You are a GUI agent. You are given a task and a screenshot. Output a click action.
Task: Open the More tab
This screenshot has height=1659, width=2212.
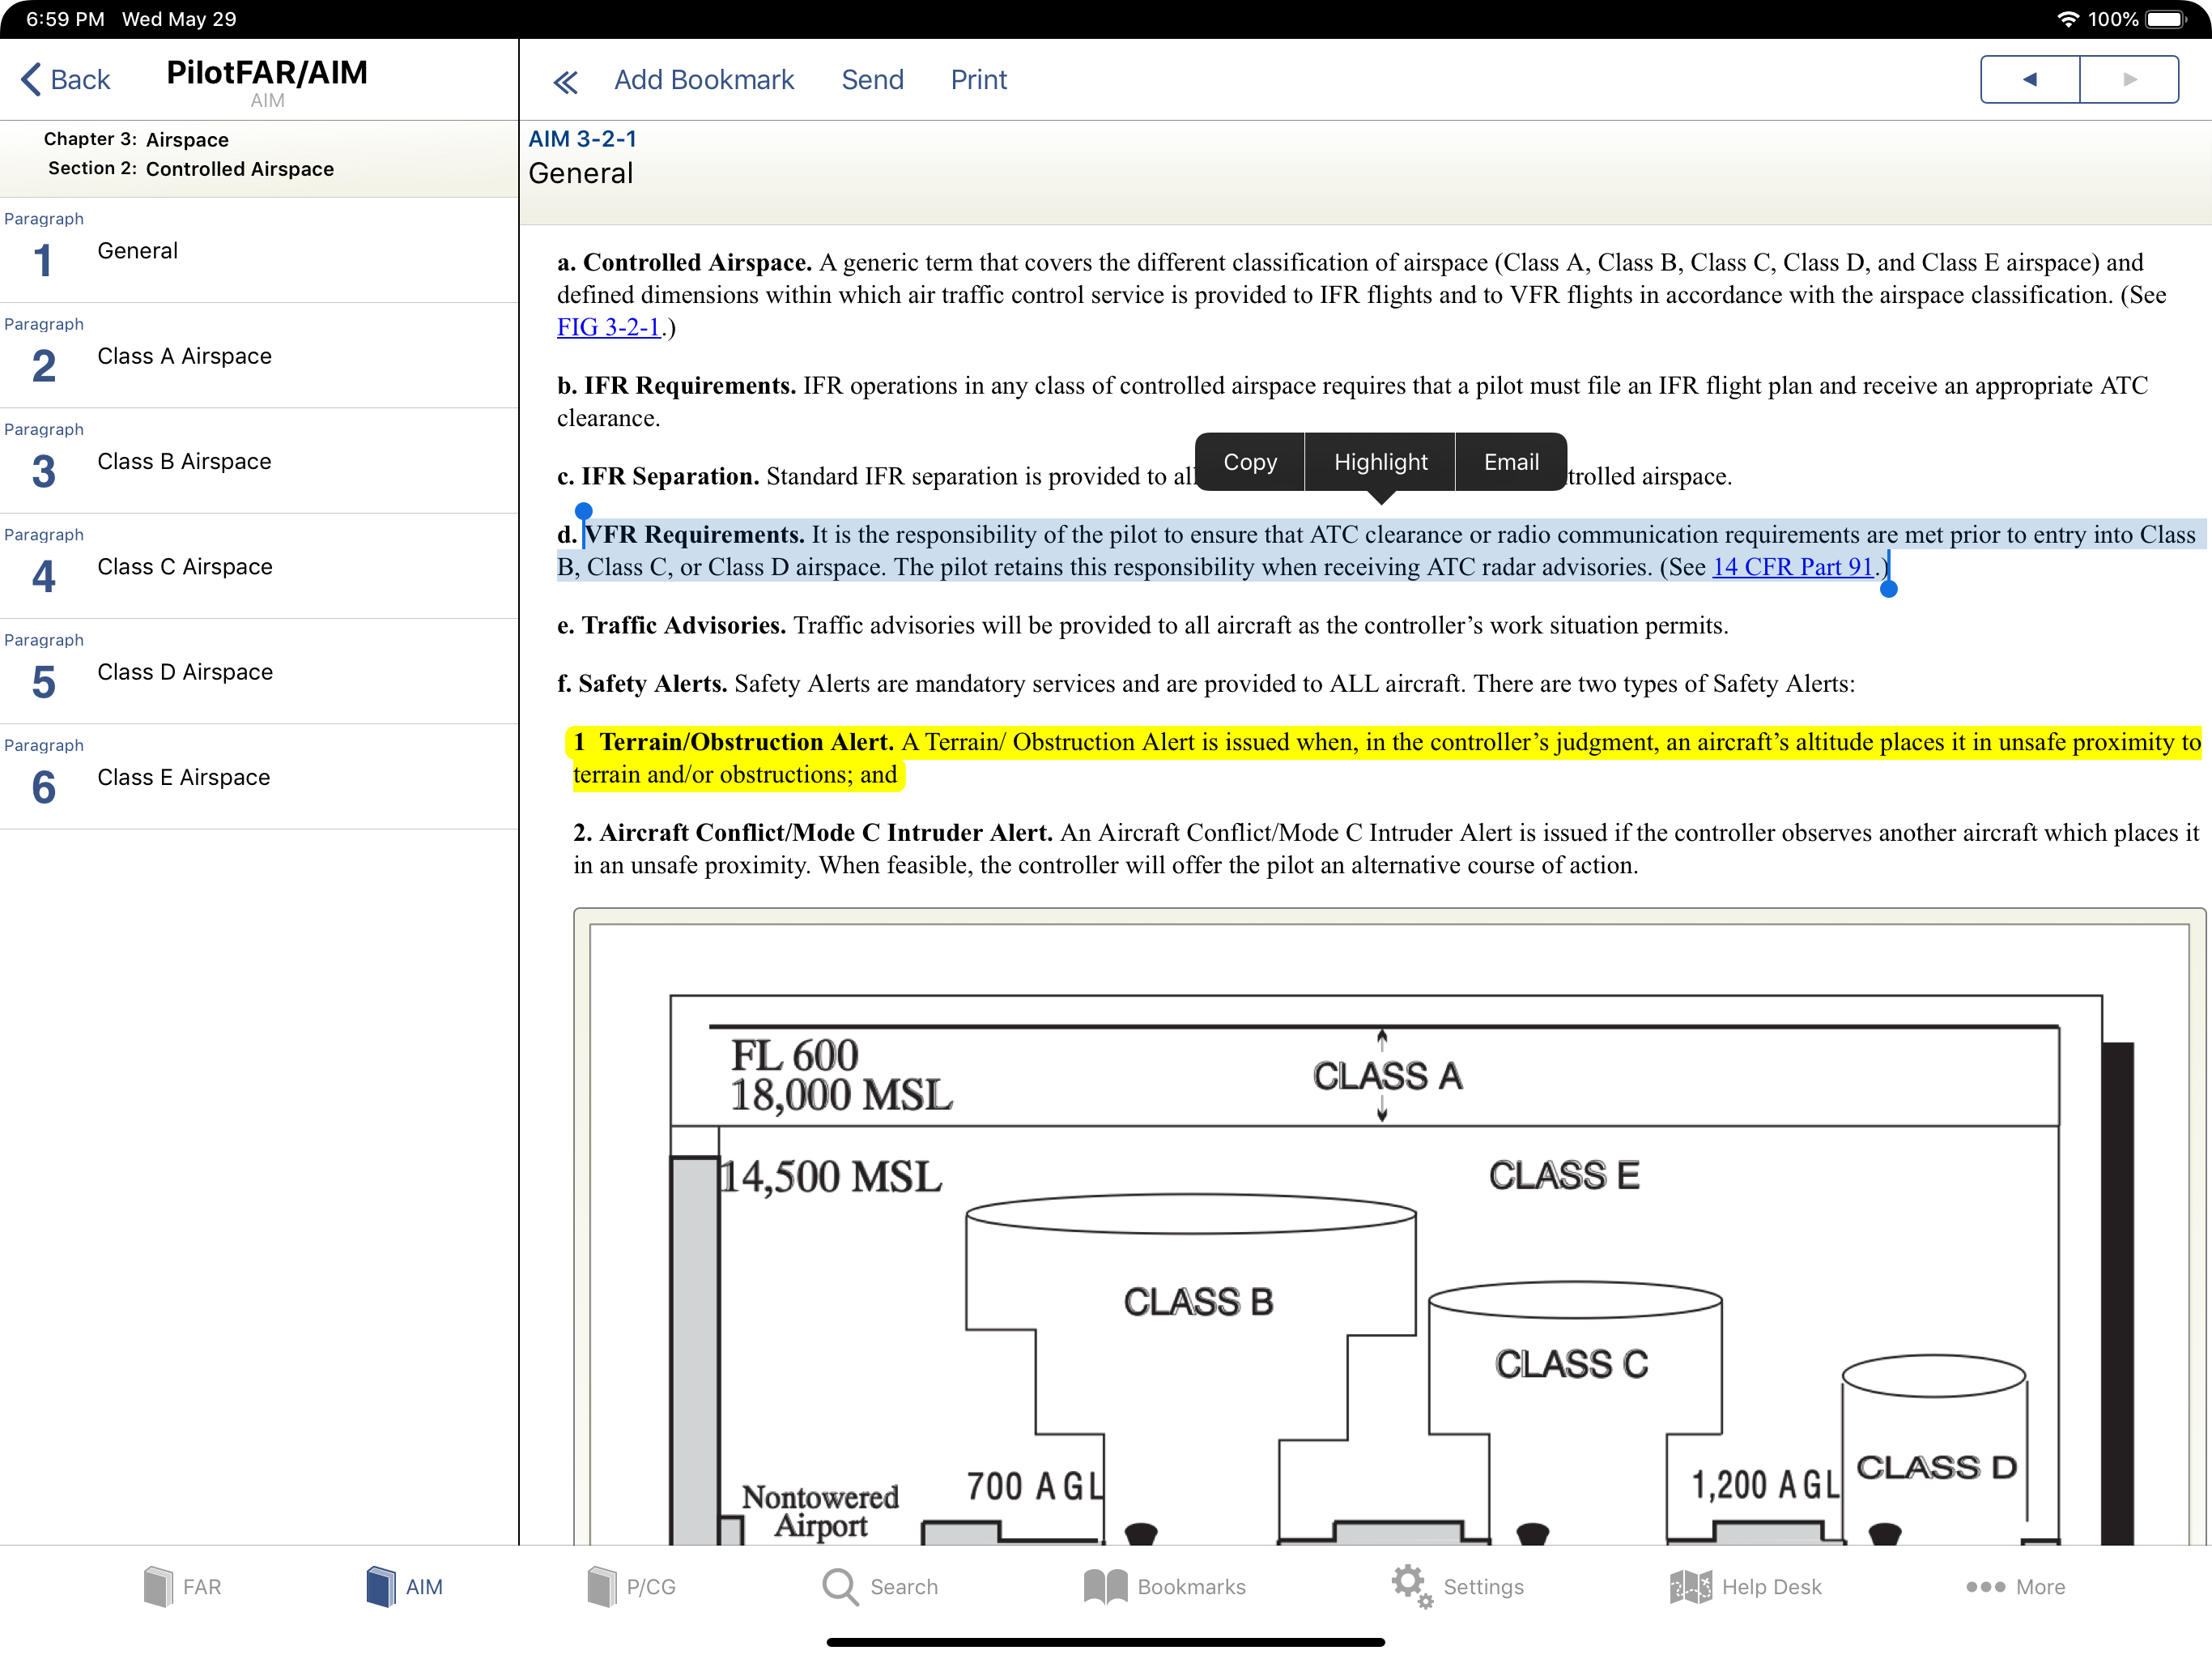point(2015,1586)
